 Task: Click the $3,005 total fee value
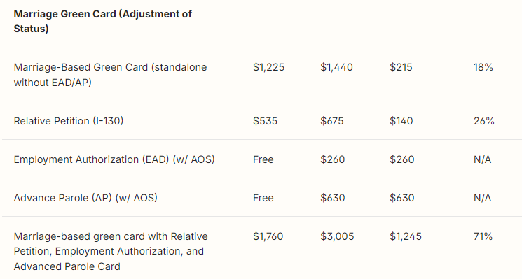[x=337, y=236]
